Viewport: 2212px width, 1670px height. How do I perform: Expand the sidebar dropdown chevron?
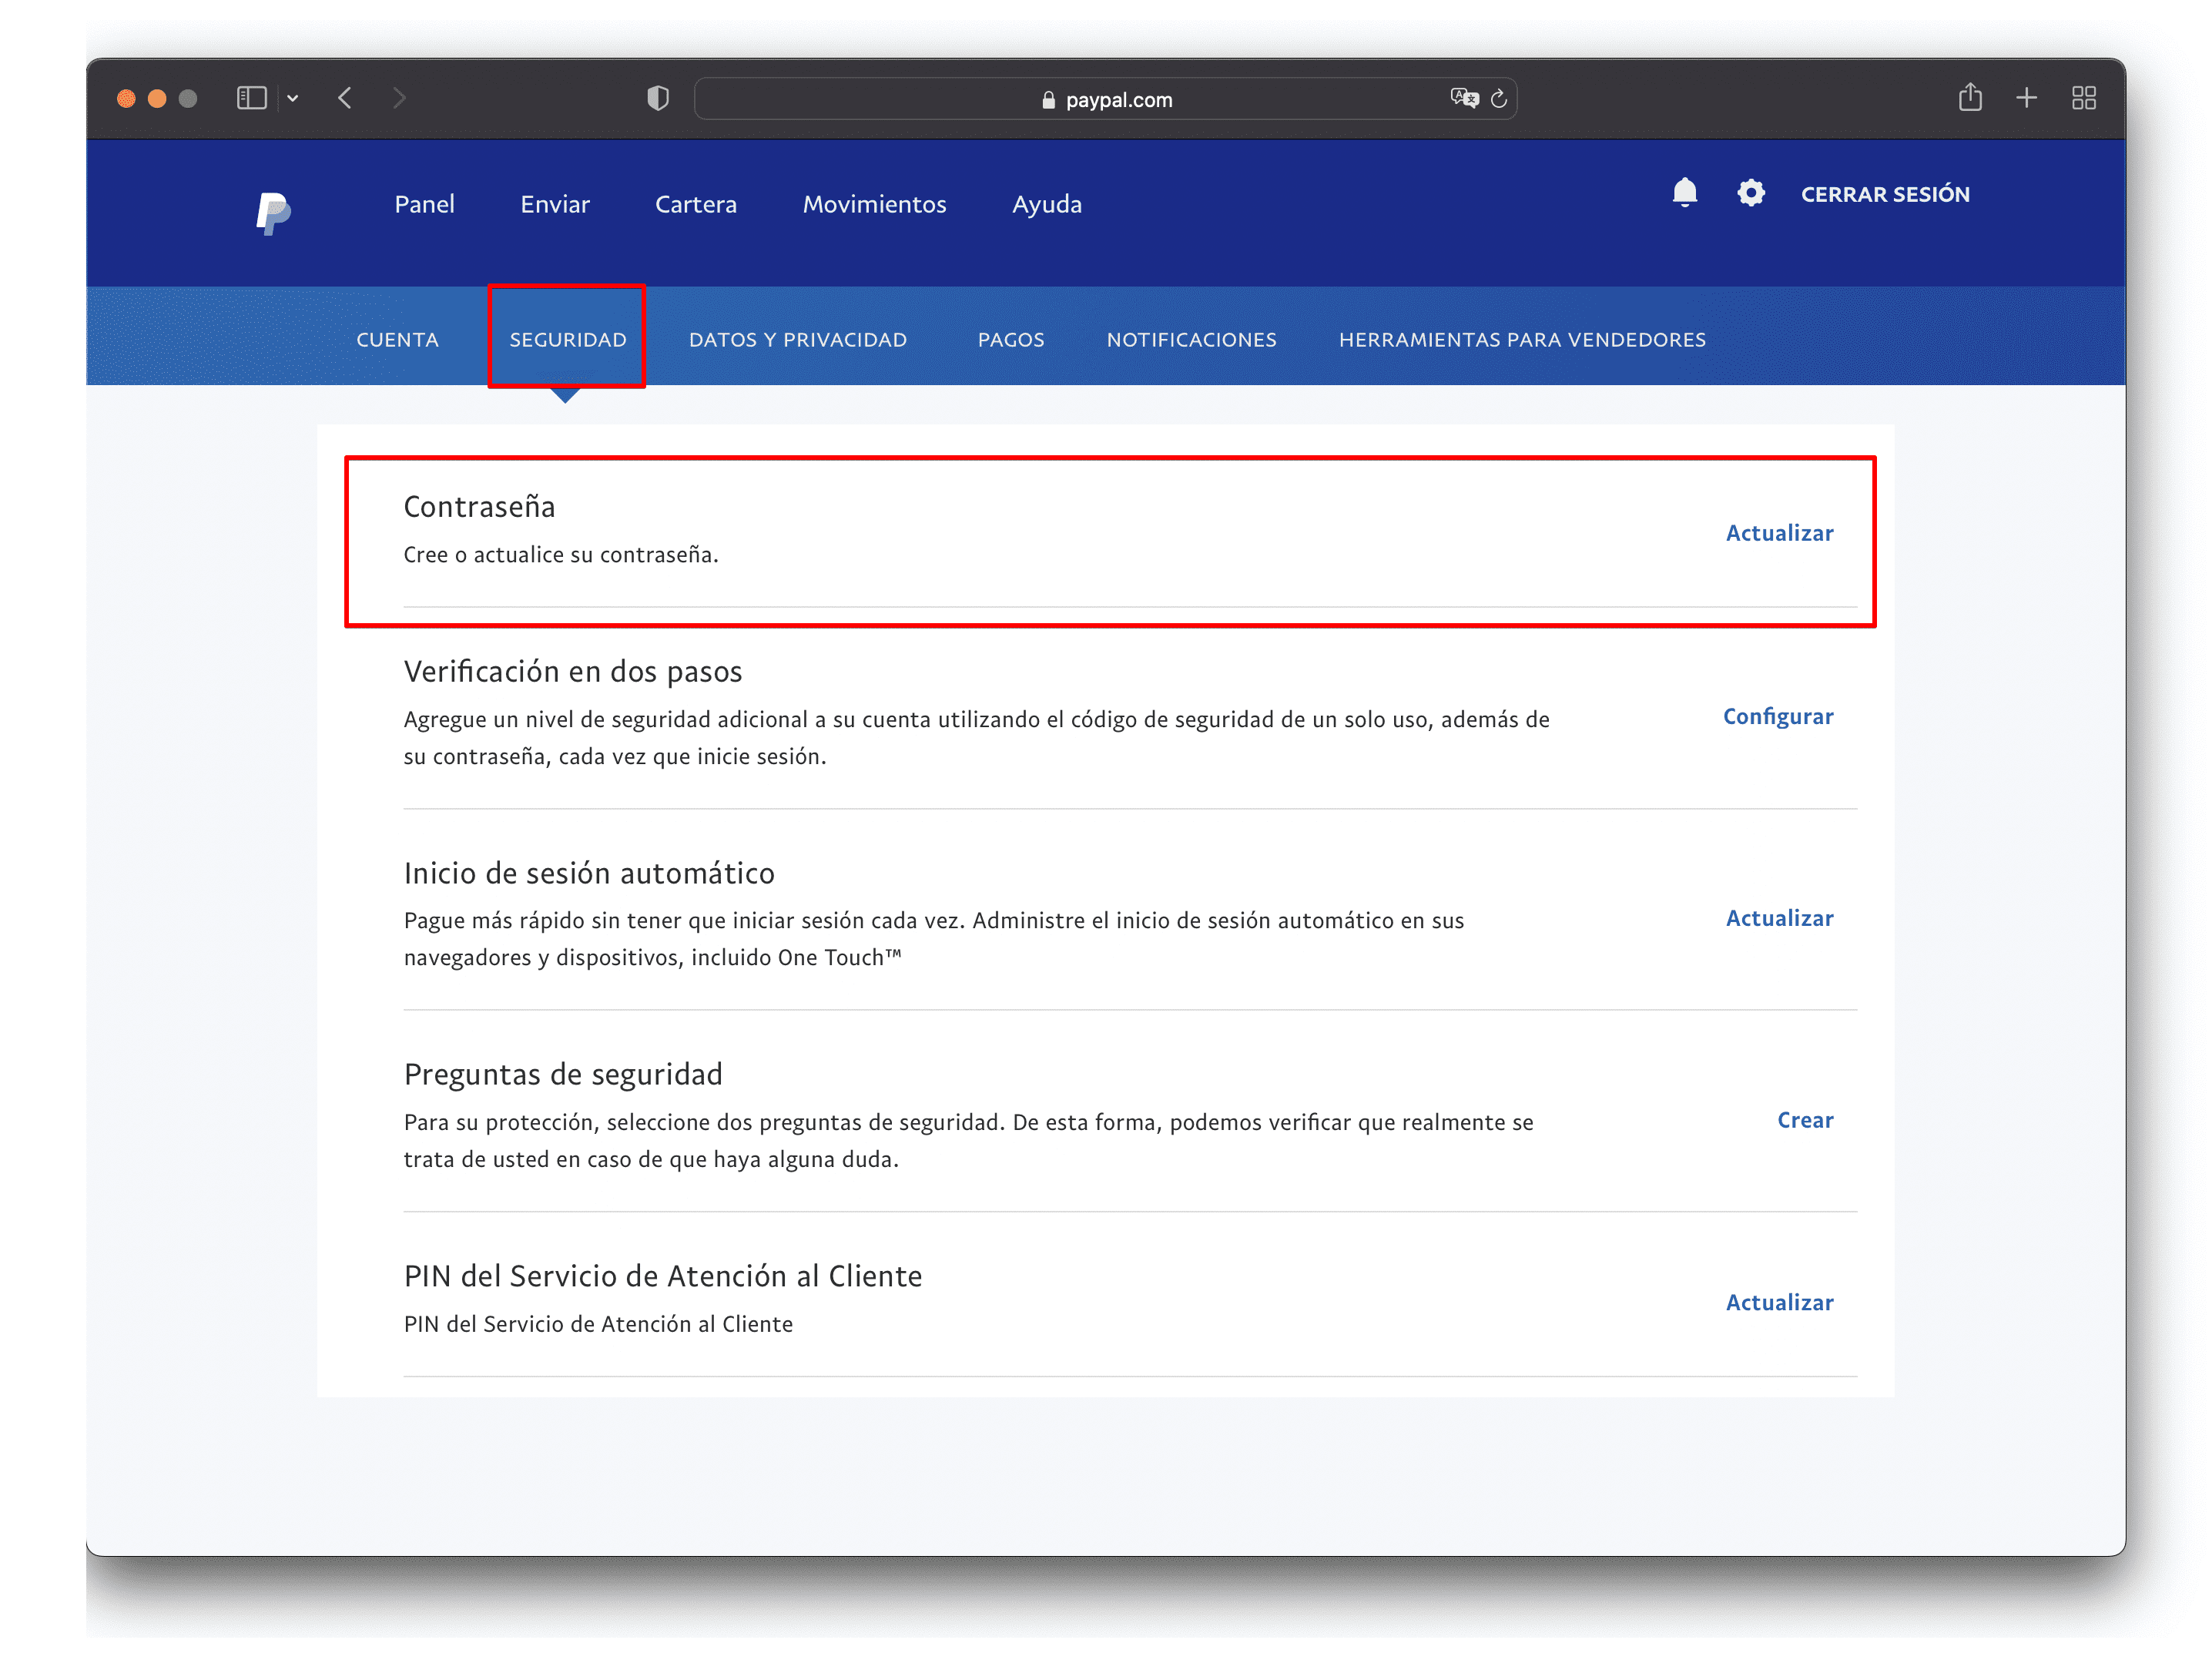pos(293,98)
